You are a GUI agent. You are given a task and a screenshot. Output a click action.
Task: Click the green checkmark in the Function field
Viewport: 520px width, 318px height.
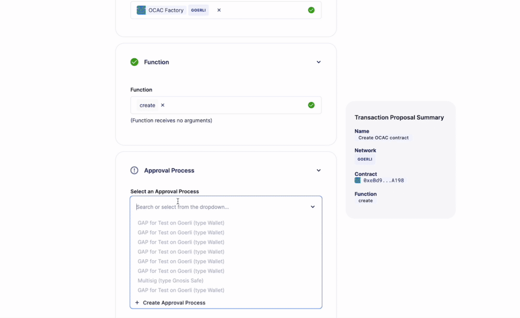pyautogui.click(x=311, y=105)
